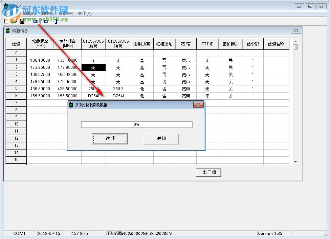Click the 0% progress bar
330x239 pixels.
[137, 124]
